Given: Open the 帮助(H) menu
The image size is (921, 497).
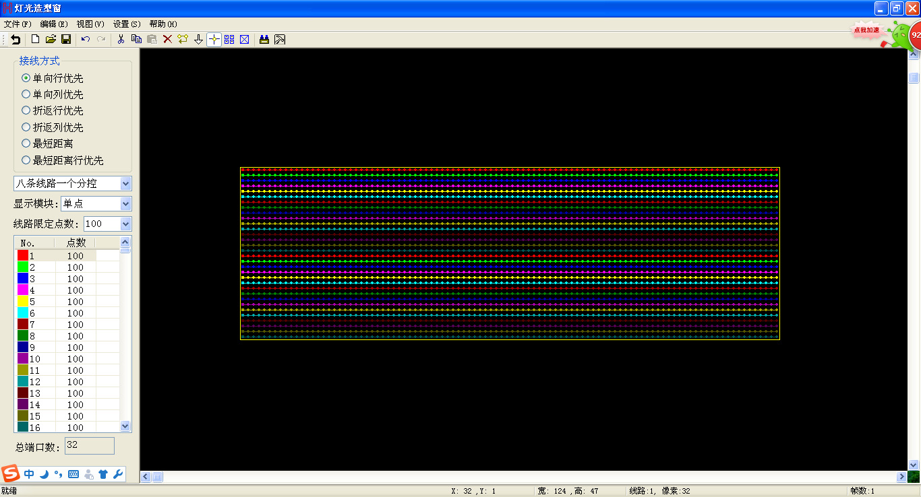Looking at the screenshot, I should point(163,24).
